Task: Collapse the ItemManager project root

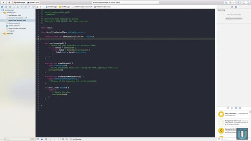Action: point(2,10)
